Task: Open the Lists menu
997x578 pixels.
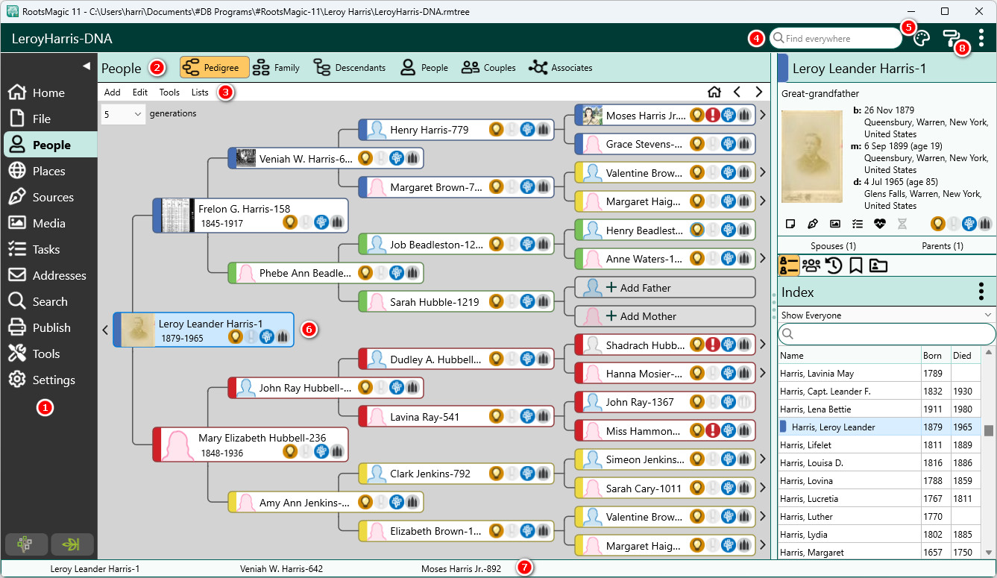Action: click(x=200, y=92)
